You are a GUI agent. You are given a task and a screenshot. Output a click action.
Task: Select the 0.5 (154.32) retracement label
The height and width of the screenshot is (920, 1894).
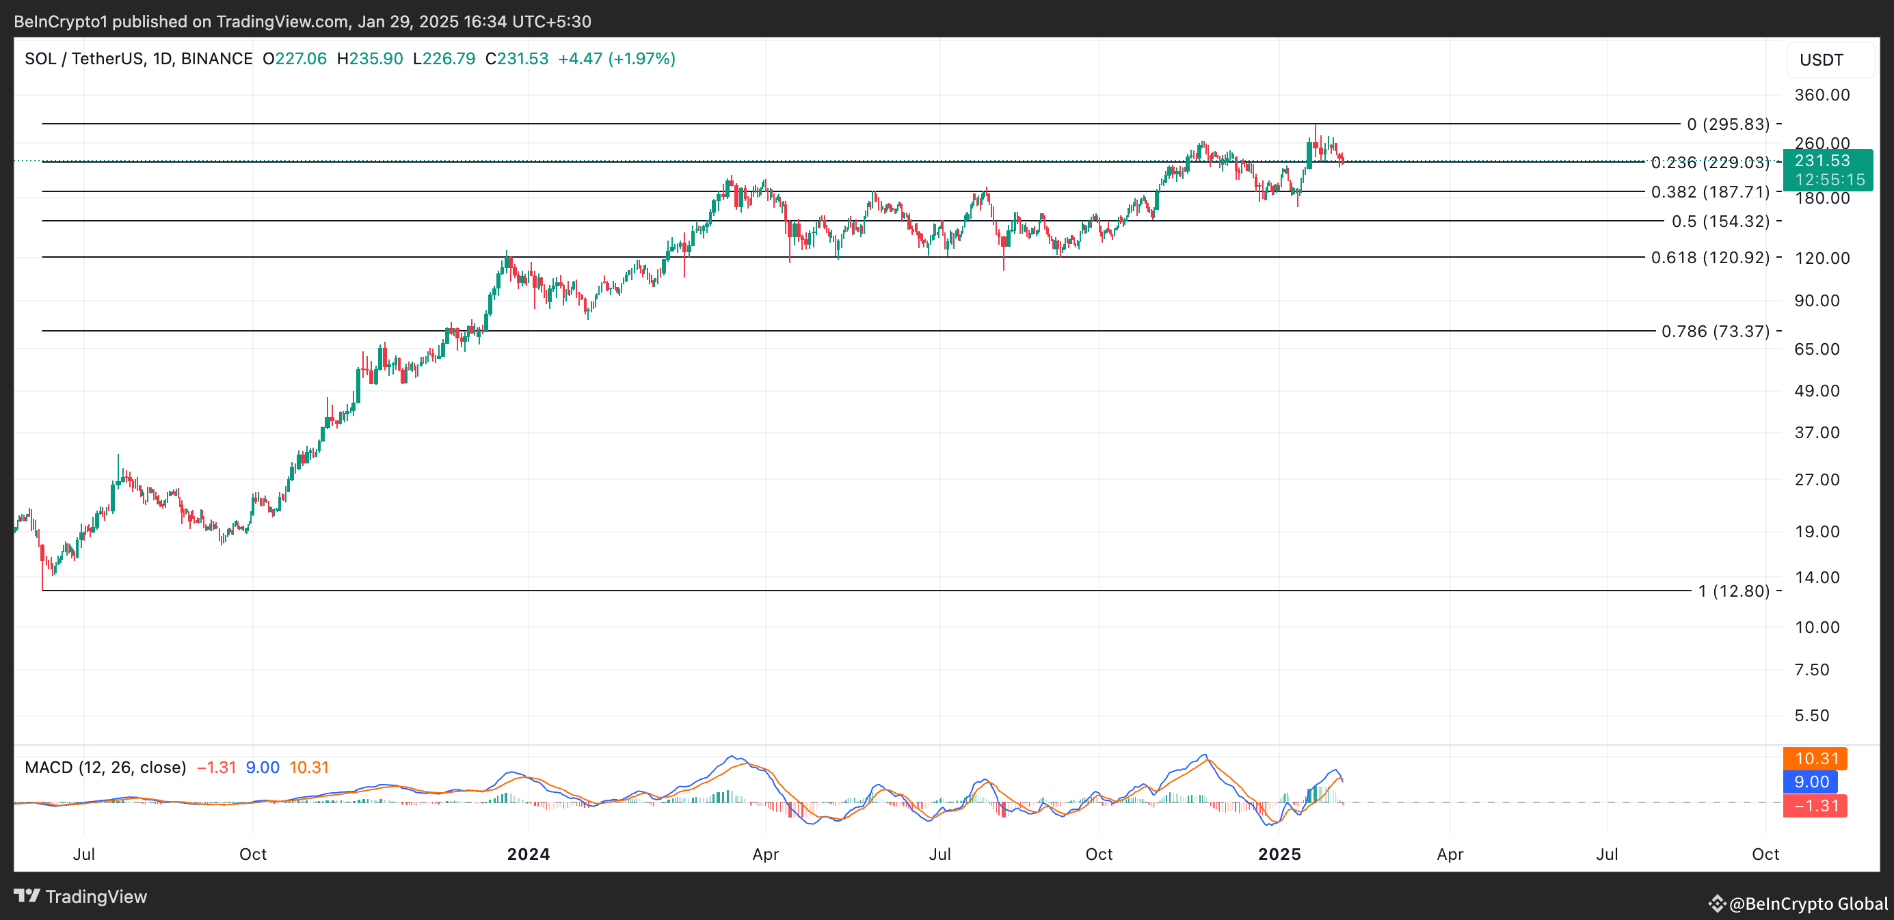coord(1720,221)
